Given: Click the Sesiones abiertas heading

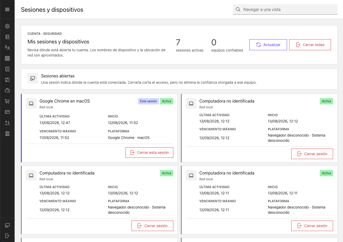Looking at the screenshot, I should pos(58,76).
